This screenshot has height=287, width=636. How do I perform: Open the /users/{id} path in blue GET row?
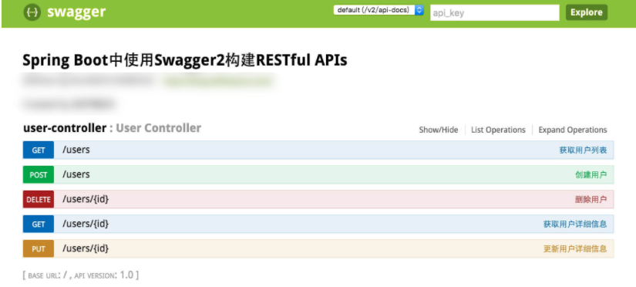click(x=86, y=224)
